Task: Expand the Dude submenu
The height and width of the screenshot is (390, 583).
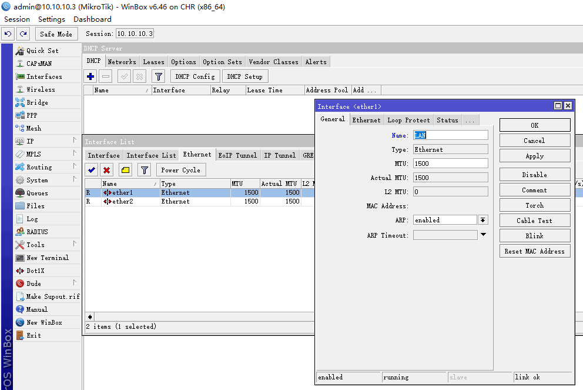Action: point(75,282)
